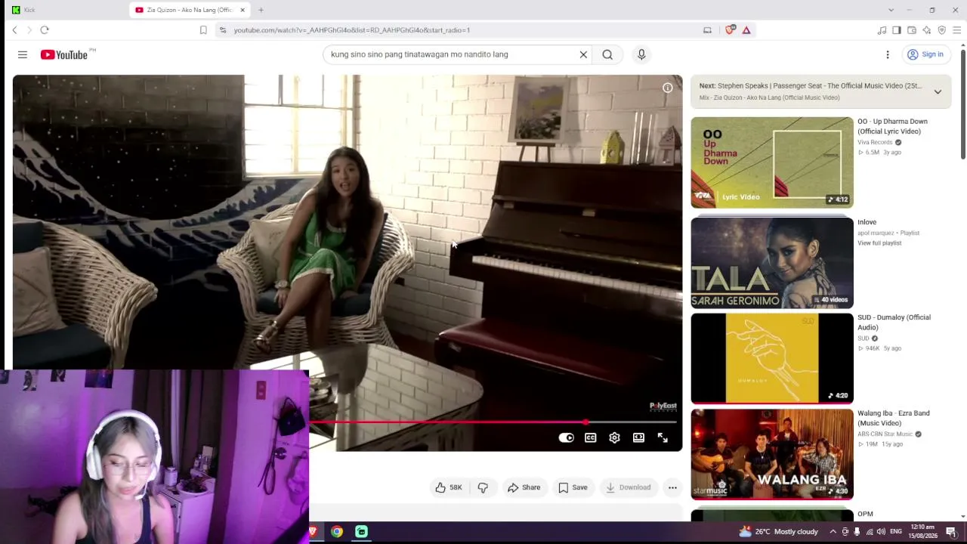
Task: Click the browser back arrow
Action: click(14, 30)
